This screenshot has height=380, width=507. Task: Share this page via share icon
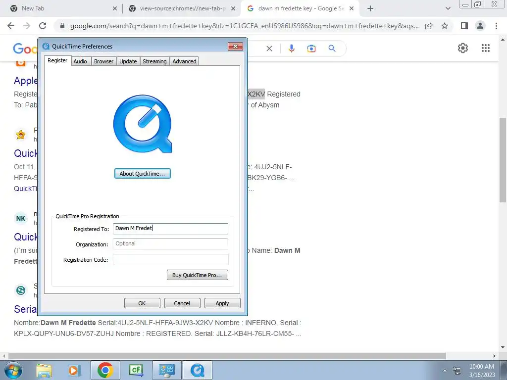point(429,26)
